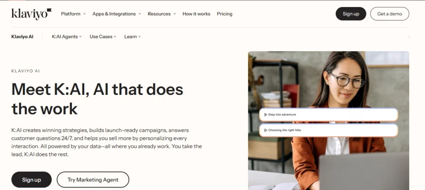Click the Meet K:AI headline text
Viewport: 425px width, 190px height.
(x=97, y=99)
